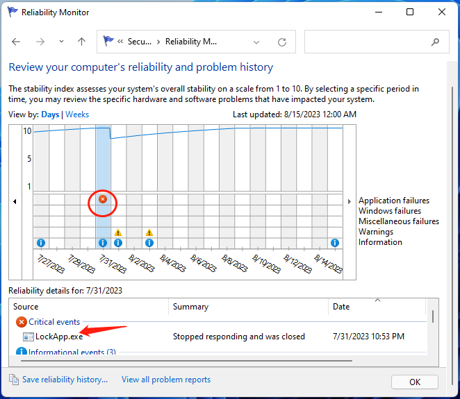Click the magnifier search icon

435,42
